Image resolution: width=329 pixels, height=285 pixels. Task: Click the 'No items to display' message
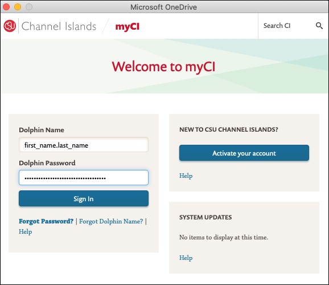point(224,237)
